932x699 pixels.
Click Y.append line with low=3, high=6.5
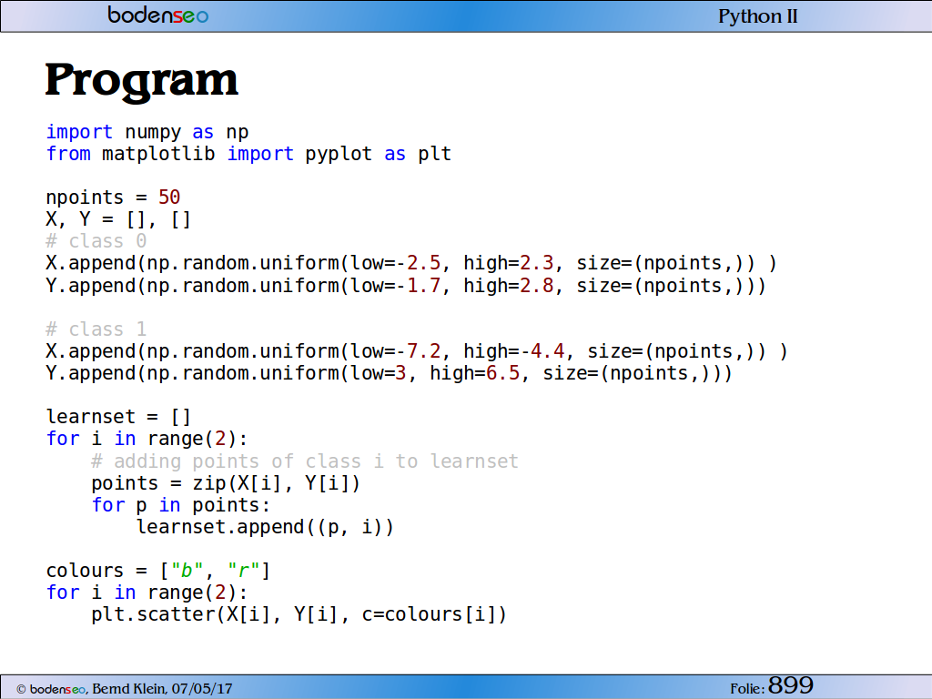[x=389, y=373]
